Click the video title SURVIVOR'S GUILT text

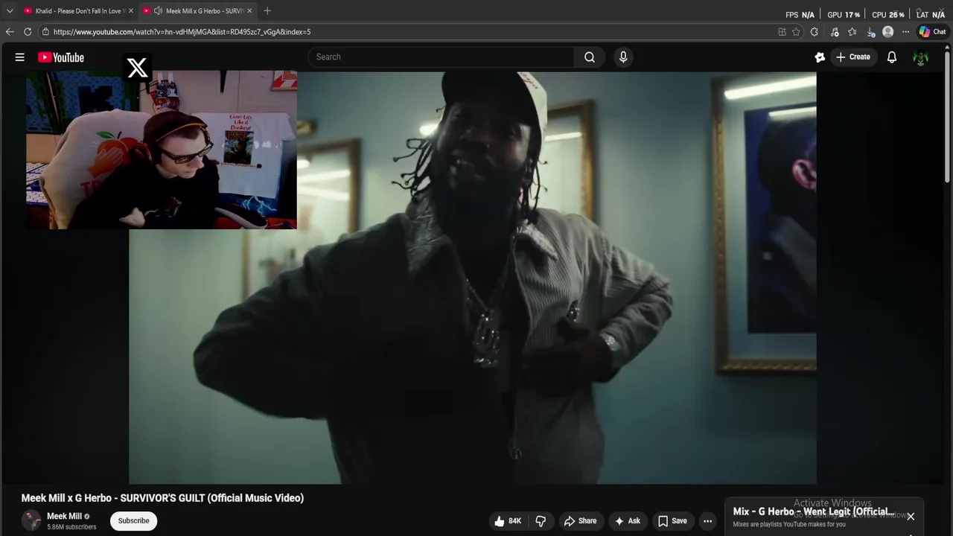[162, 498]
